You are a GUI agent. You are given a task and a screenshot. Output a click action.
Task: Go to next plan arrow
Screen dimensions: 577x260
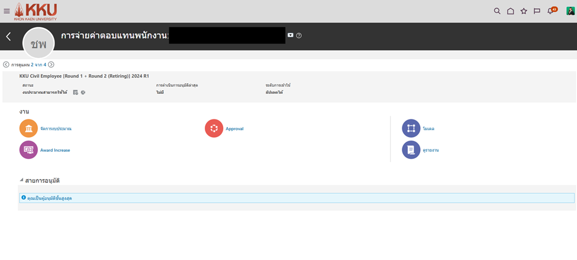(x=51, y=64)
